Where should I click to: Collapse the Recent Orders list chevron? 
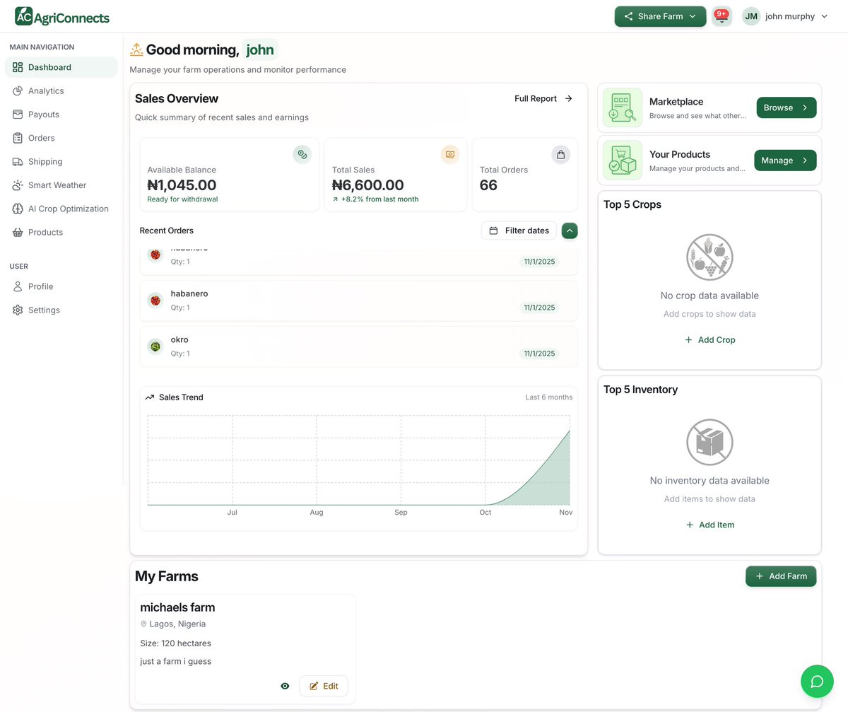(x=570, y=230)
